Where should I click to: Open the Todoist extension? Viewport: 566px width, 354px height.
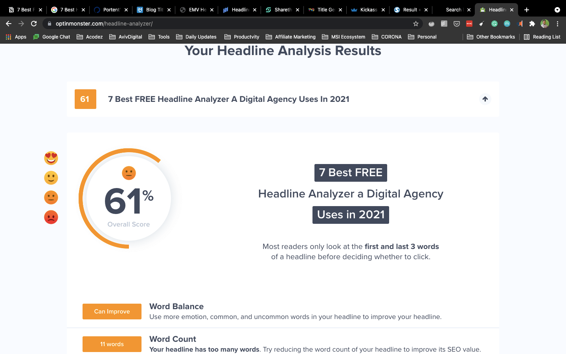[x=444, y=24]
